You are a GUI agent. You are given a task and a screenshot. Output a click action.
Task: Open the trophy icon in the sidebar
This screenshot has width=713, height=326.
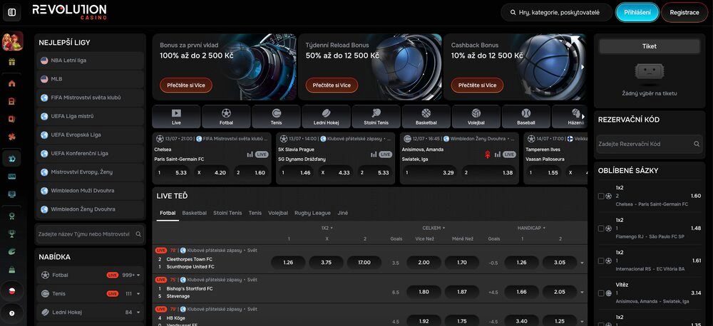tap(12, 233)
